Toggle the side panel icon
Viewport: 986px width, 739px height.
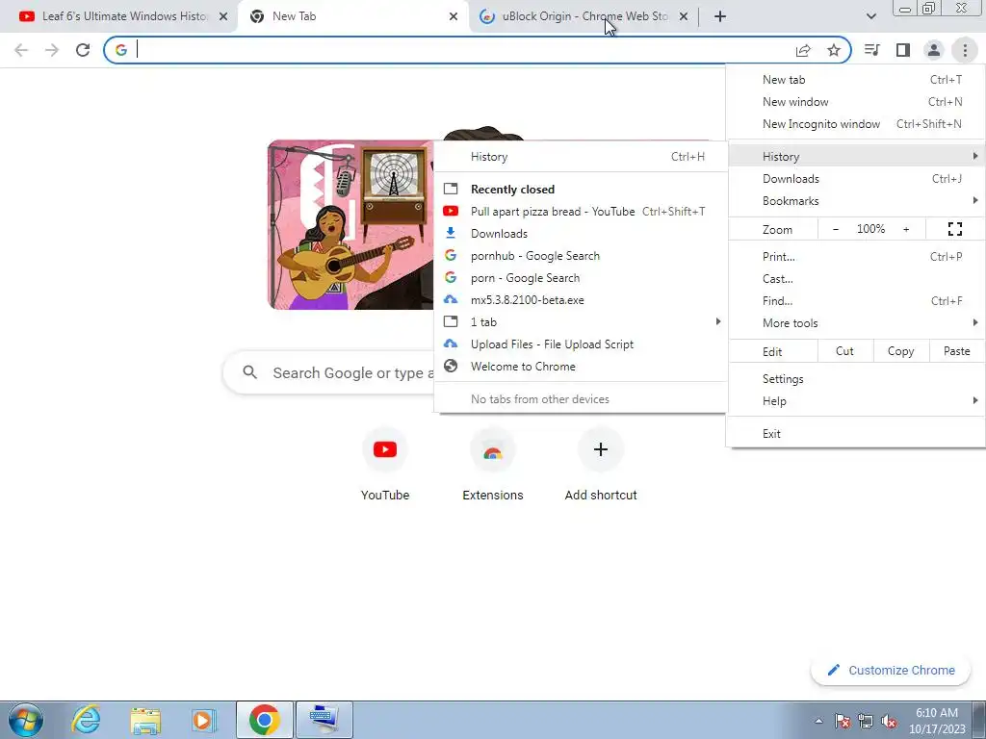coord(903,50)
